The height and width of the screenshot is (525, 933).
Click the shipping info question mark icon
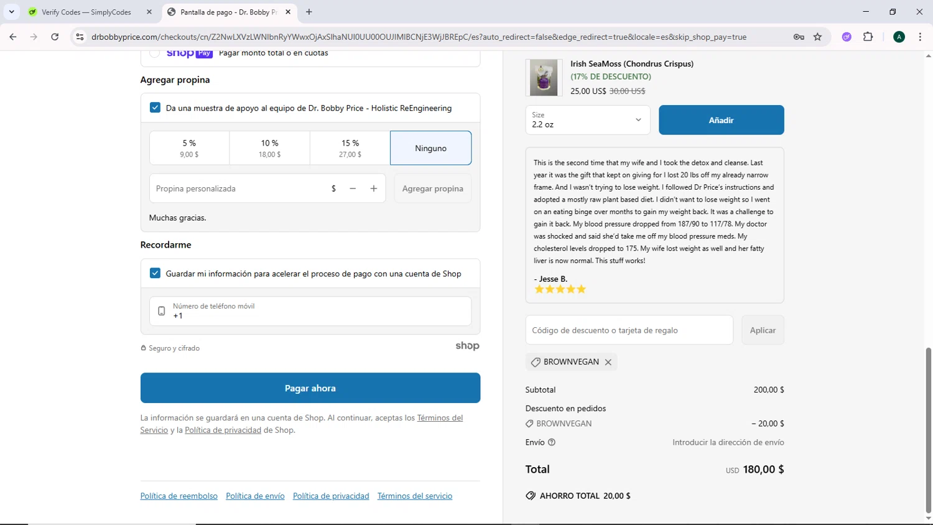[552, 442]
